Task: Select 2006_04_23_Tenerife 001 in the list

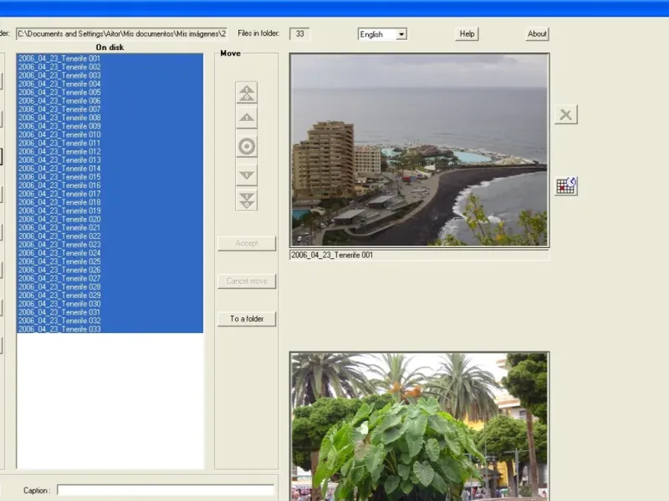Action: (x=110, y=58)
